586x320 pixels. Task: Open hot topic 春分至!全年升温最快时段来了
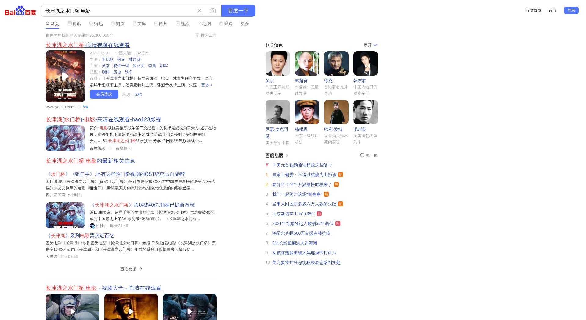[x=302, y=185]
